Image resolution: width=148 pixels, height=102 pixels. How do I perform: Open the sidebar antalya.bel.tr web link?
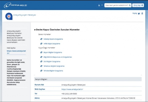coord(16,52)
